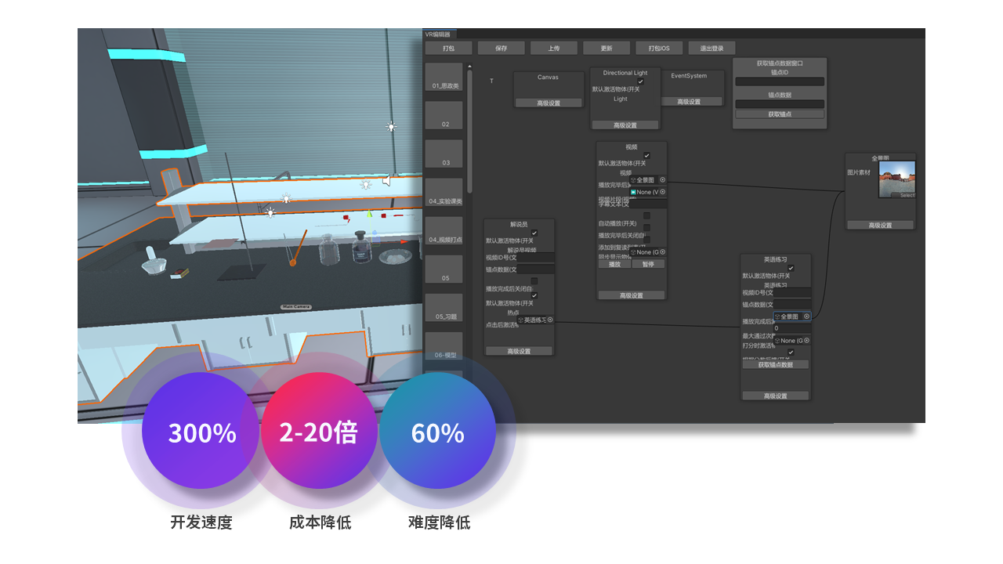Select the VR编辑器 tab

(x=440, y=34)
